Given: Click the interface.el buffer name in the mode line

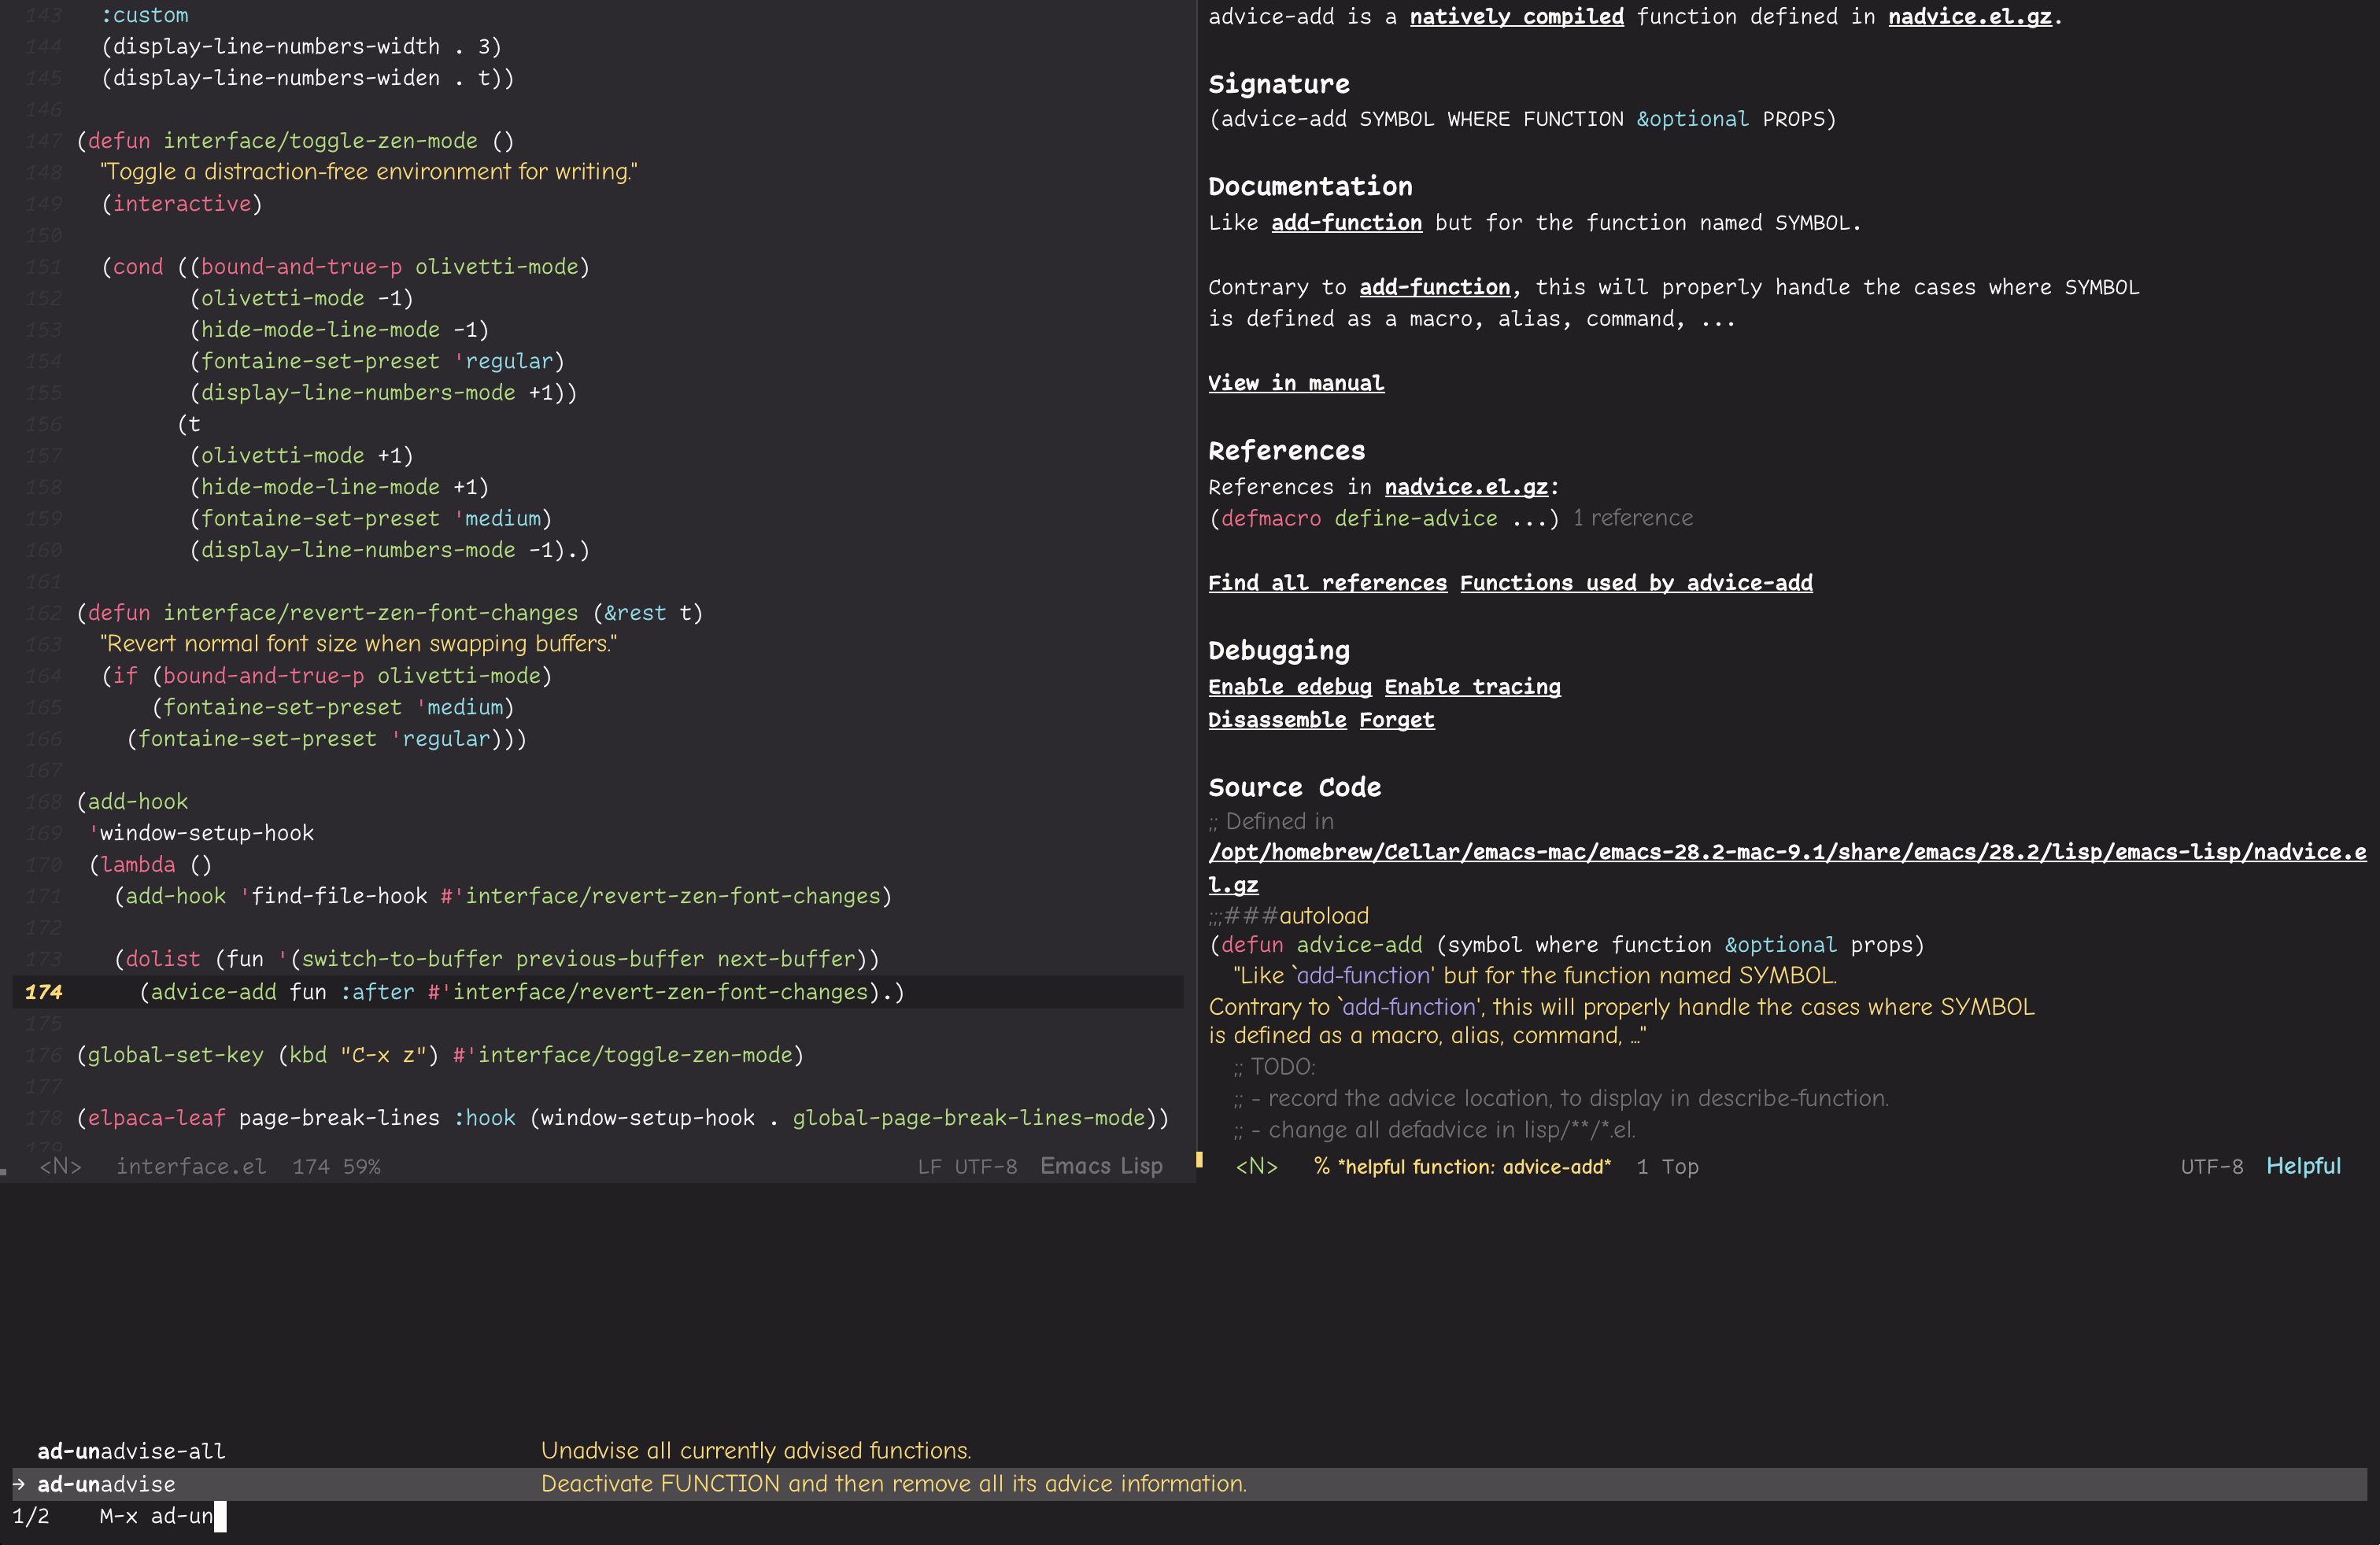Looking at the screenshot, I should click(191, 1167).
